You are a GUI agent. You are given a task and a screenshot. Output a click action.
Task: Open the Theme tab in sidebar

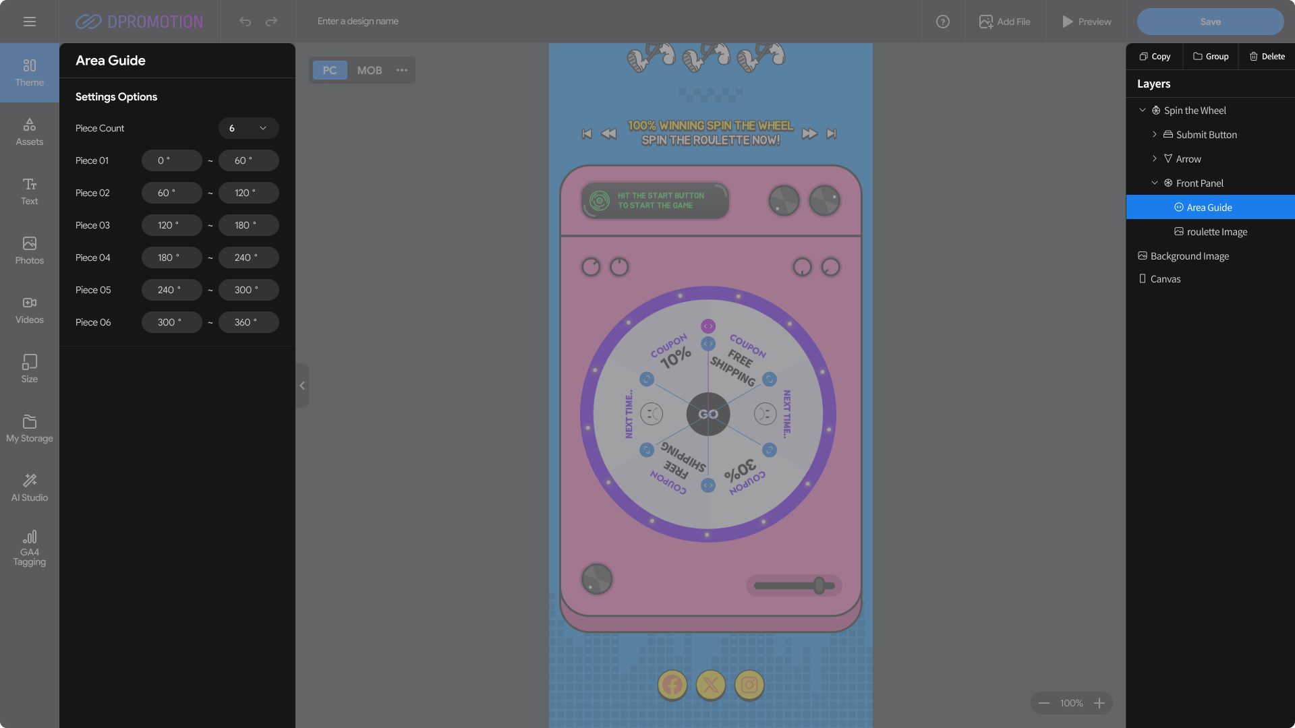click(29, 73)
